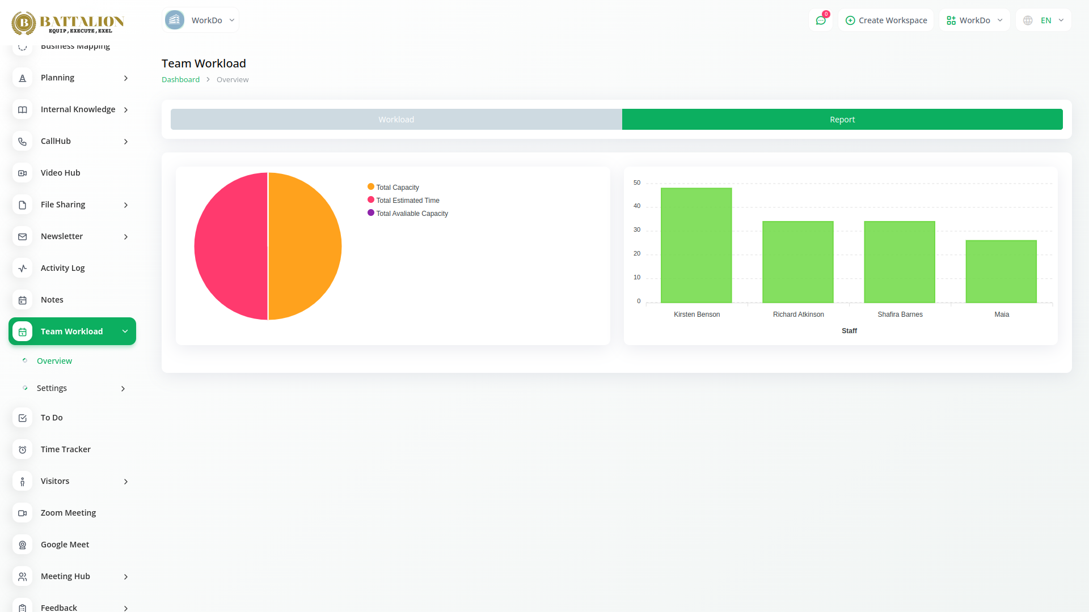This screenshot has height=612, width=1089.
Task: Click the Time Tracker clock icon
Action: click(23, 449)
